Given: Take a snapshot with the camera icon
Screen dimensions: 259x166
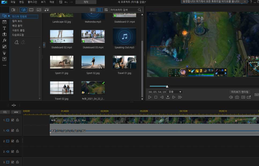Looking at the screenshot, I should click(237, 97).
